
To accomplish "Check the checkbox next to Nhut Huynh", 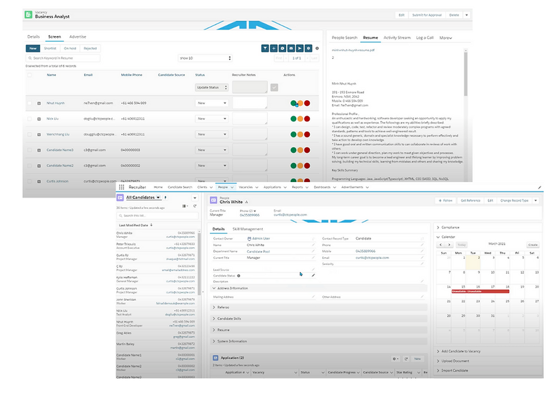I will point(30,103).
